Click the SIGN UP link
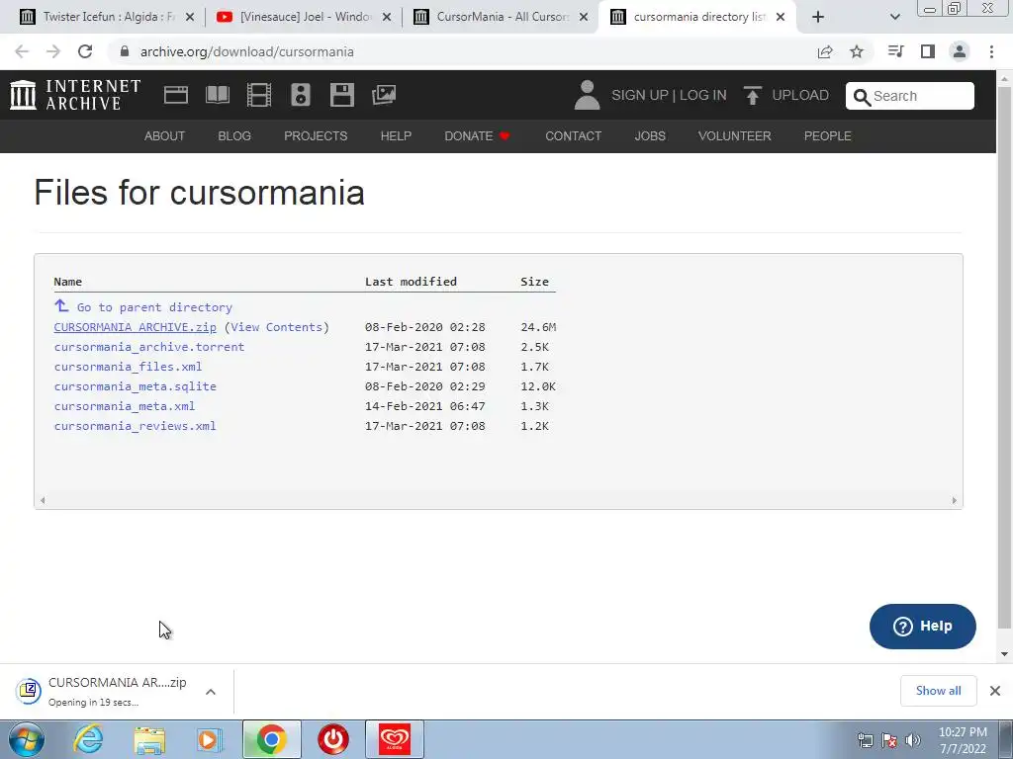 click(x=640, y=96)
